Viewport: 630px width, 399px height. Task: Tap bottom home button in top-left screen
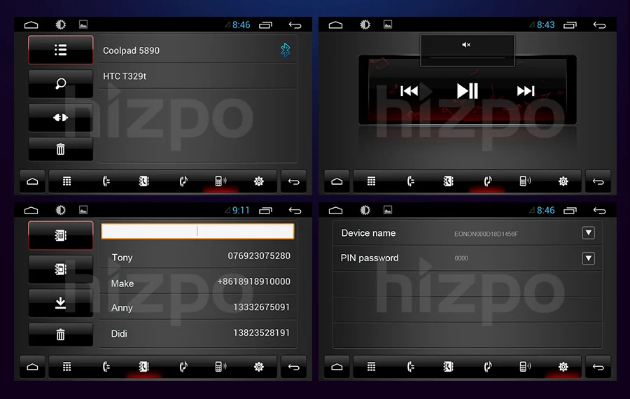click(32, 181)
